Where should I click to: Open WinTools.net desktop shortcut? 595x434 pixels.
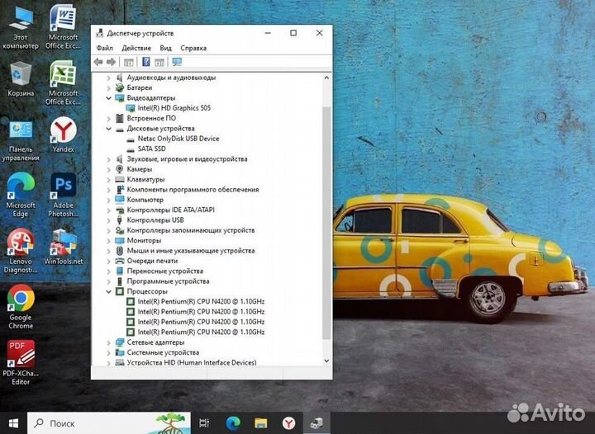63,248
